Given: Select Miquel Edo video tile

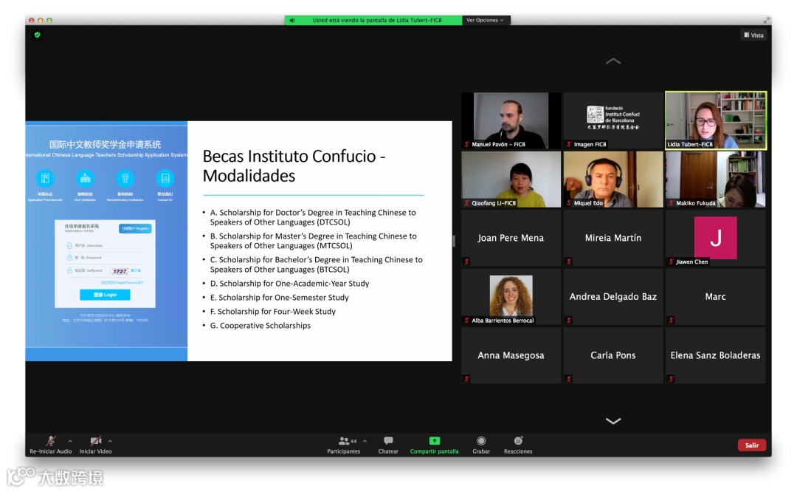Looking at the screenshot, I should [613, 179].
